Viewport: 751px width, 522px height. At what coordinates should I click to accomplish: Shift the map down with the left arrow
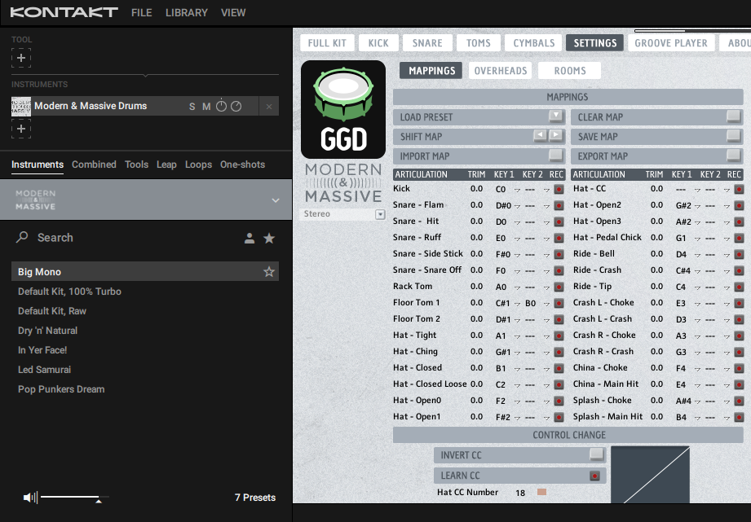point(541,136)
